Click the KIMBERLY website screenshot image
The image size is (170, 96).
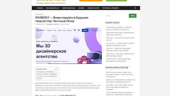[x=69, y=46]
